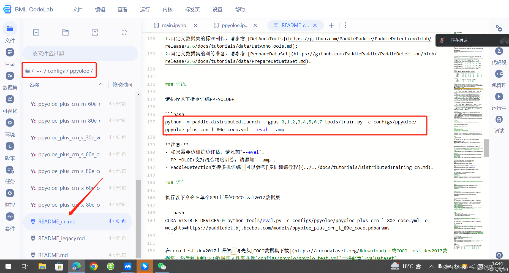The height and width of the screenshot is (273, 509).
Task: Open the 调试 debugger icon
Action: click(499, 119)
